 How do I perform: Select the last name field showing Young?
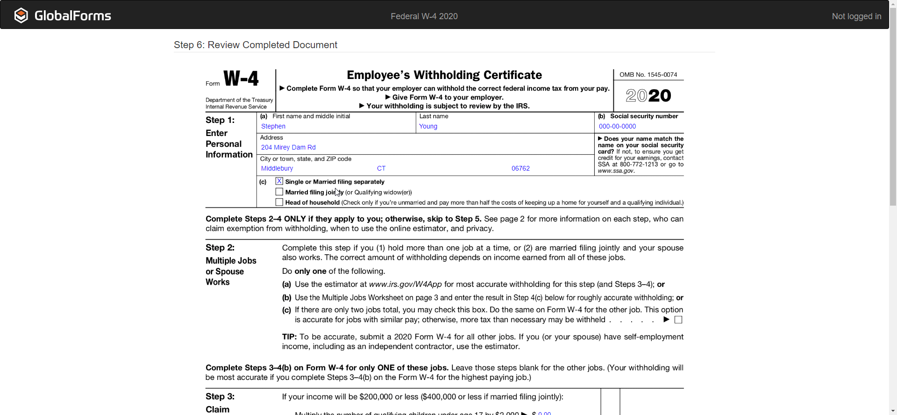tap(428, 126)
